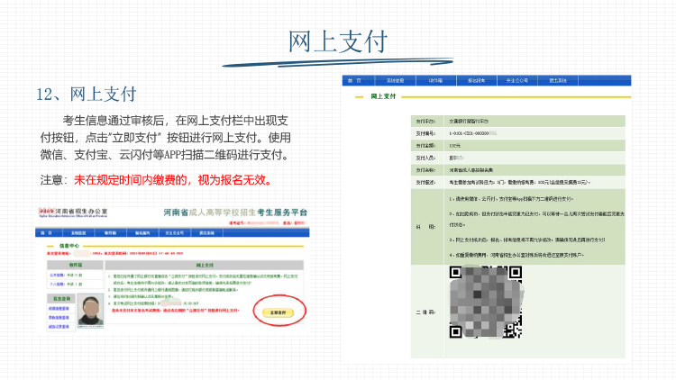Open 系统信息 in the service platform nav bar
Viewport: 676px width, 380px height.
click(x=79, y=231)
